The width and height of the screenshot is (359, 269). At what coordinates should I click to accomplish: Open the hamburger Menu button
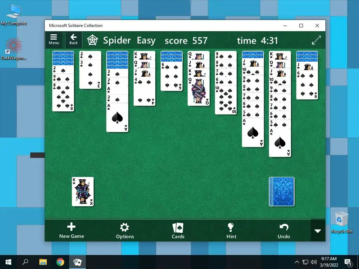[x=54, y=40]
